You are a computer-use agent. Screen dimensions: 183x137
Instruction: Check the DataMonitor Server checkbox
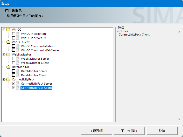(x=14, y=71)
